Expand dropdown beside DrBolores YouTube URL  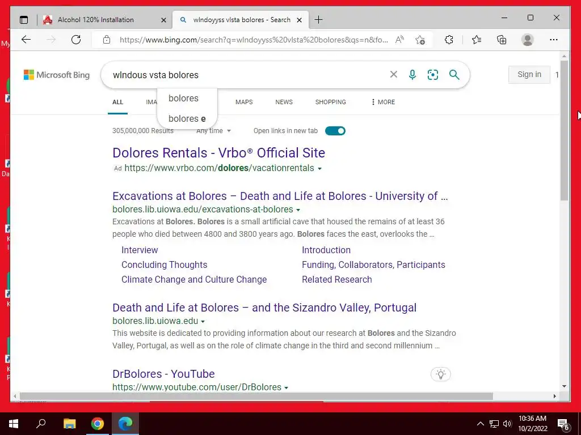tap(286, 387)
